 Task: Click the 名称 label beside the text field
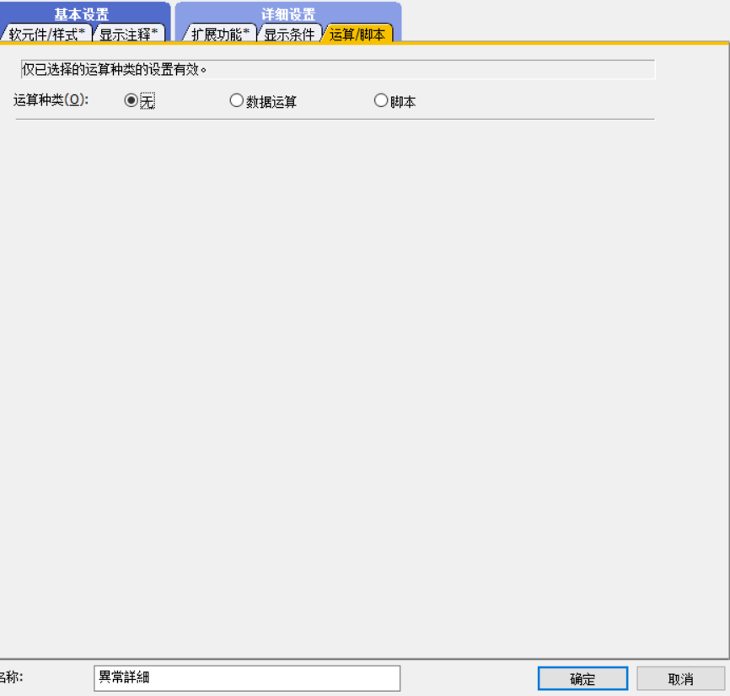(x=10, y=677)
